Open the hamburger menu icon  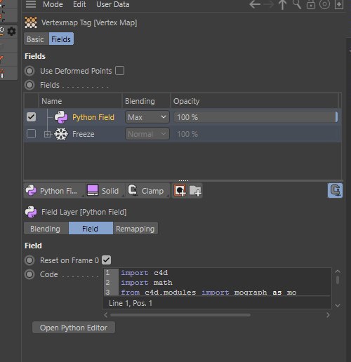(31, 4)
